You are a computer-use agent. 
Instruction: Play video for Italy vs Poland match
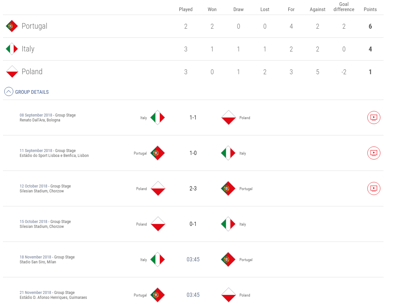tap(374, 118)
